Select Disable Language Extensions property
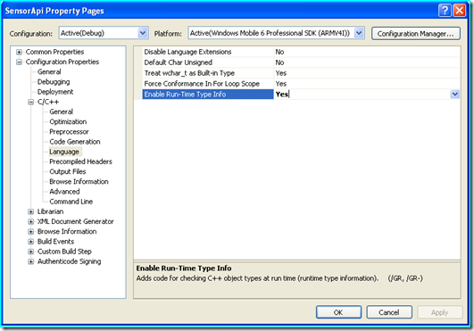The height and width of the screenshot is (331, 474). [x=208, y=52]
